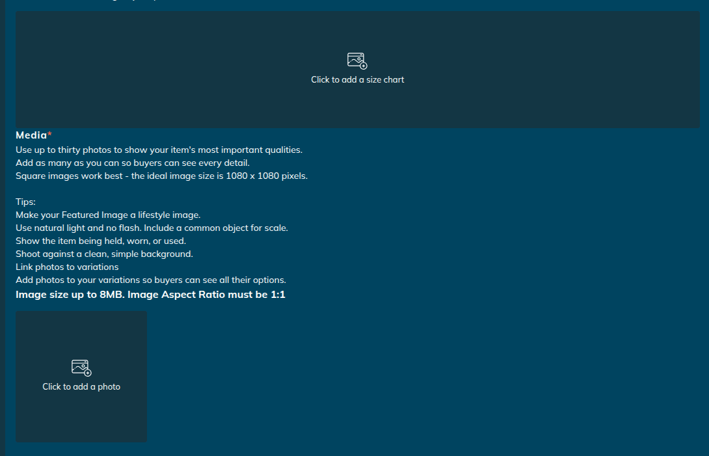Click the 'Show the item being held' tip
Viewport: 709px width, 456px height.
pyautogui.click(x=100, y=241)
